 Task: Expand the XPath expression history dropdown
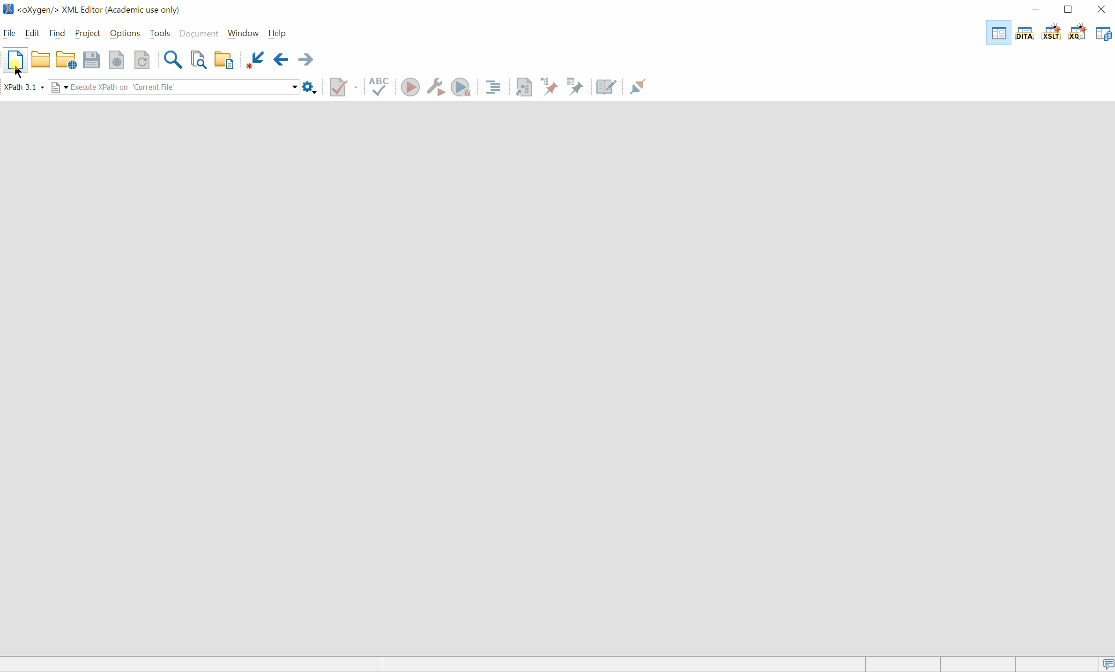point(295,87)
